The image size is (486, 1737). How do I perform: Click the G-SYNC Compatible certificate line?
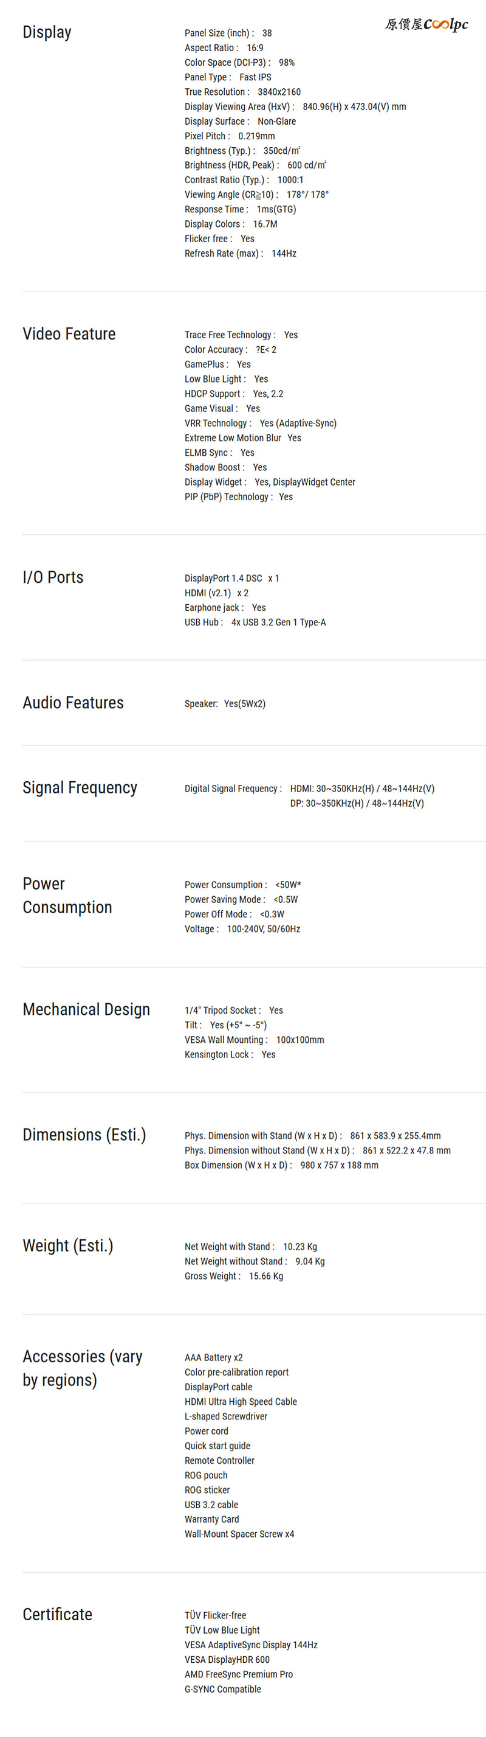(223, 1689)
